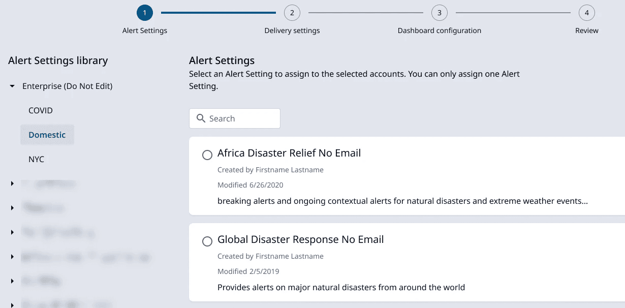Collapse the Enterprise (Do Not Edit) arrow
The height and width of the screenshot is (308, 625).
click(12, 86)
